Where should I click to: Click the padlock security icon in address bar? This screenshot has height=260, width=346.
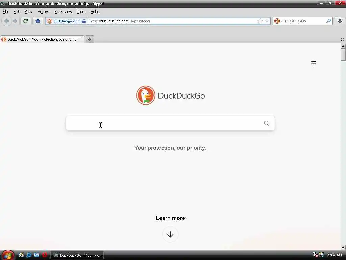tap(84, 21)
